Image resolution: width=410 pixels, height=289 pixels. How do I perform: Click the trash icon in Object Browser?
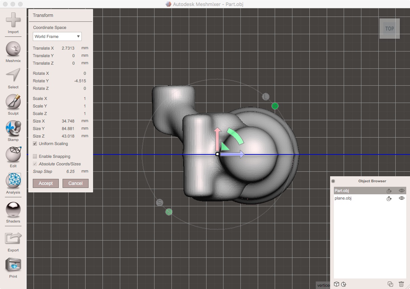[401, 284]
